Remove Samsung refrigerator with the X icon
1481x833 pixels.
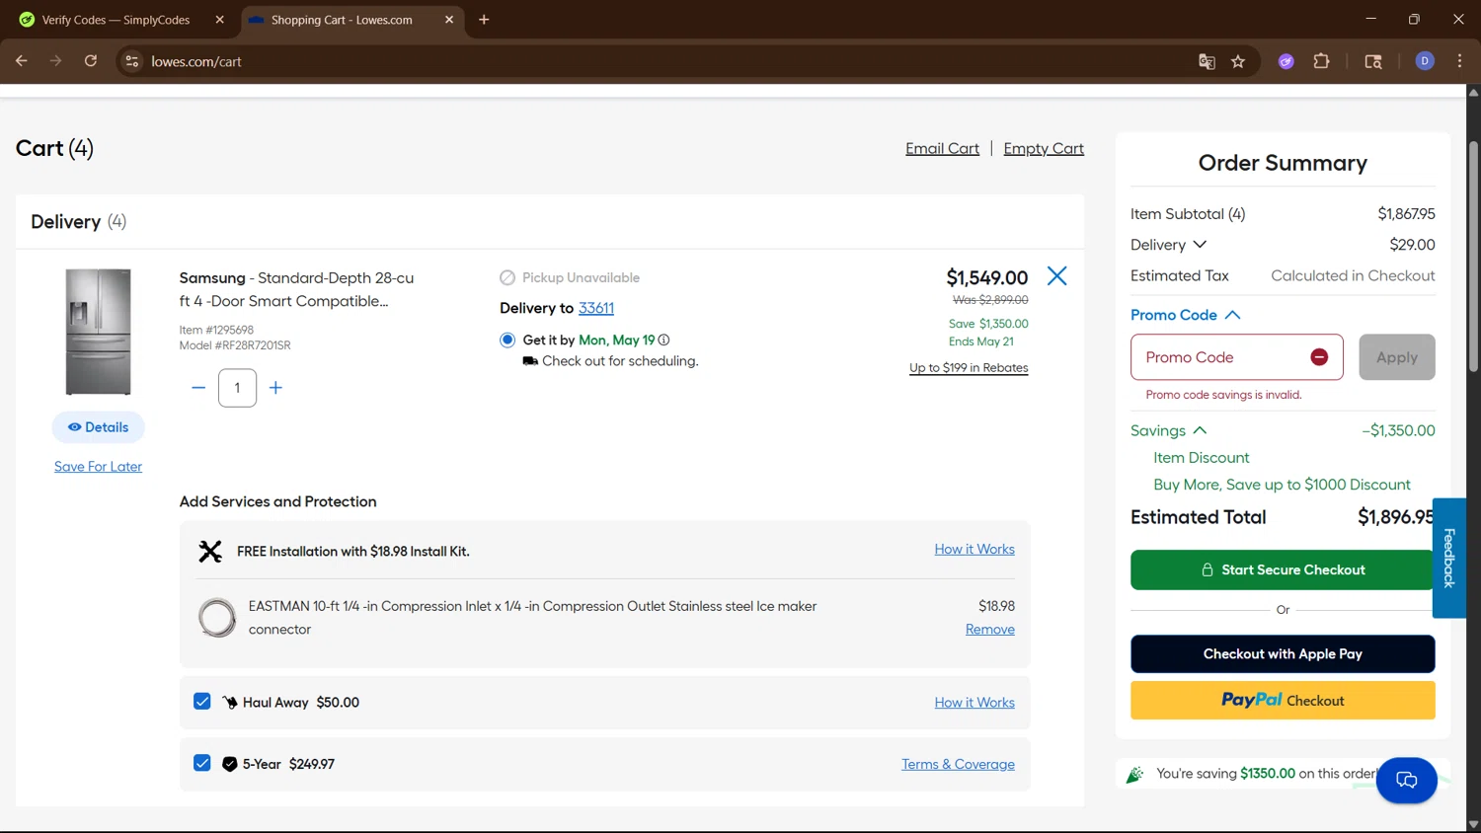pyautogui.click(x=1056, y=276)
